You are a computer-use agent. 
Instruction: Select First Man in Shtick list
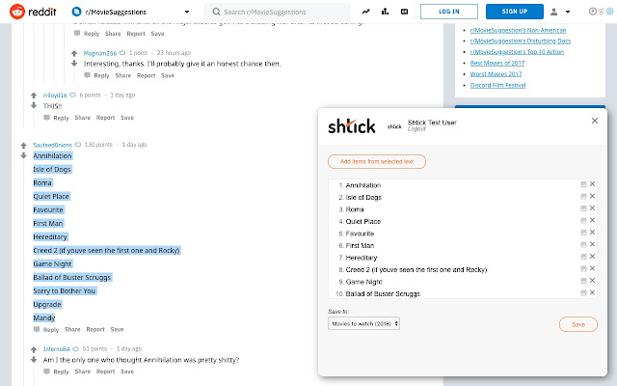pyautogui.click(x=360, y=246)
